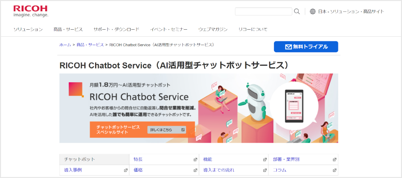This screenshot has height=178, width=402.
Task: Click the search magnifier icon
Action: 297,12
